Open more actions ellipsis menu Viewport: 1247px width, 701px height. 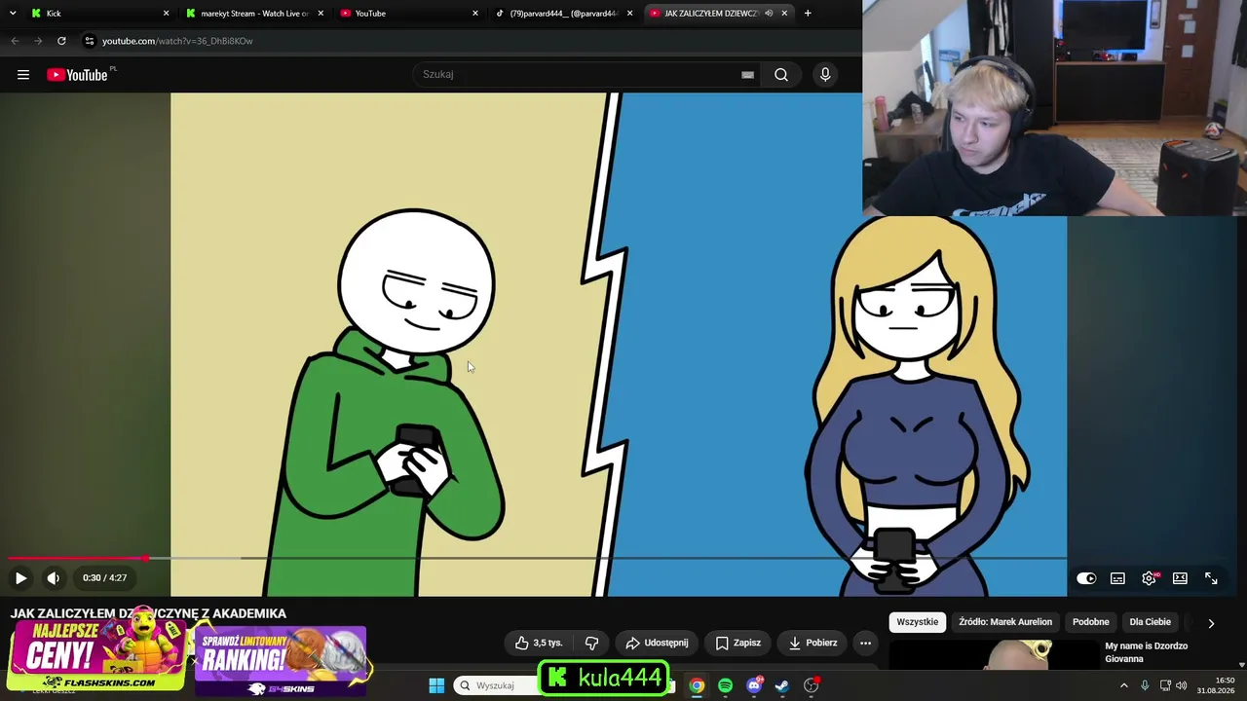click(865, 643)
